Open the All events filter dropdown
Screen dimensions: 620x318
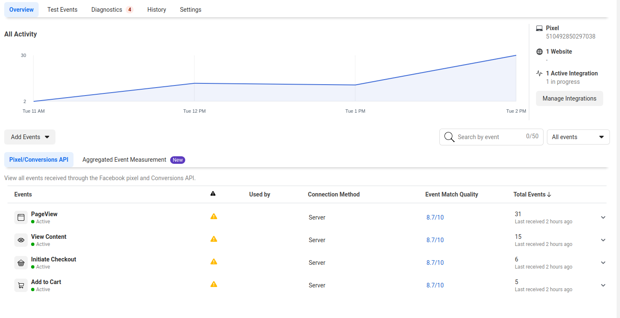pos(578,137)
